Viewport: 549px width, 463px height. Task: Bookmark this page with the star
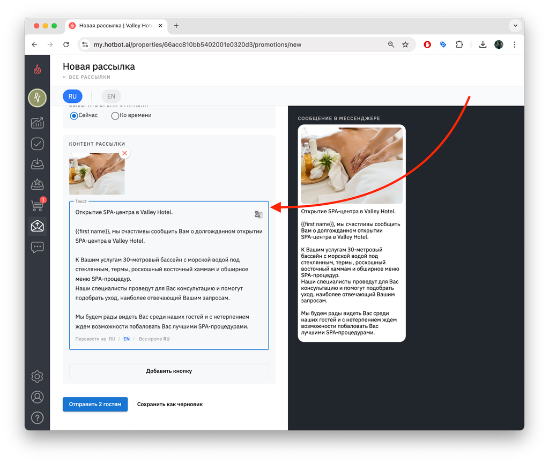405,44
